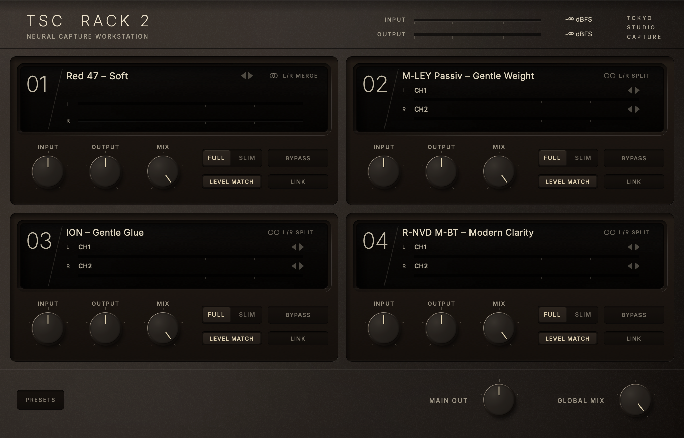This screenshot has height=438, width=684.
Task: Toggle LINK on slot 01
Action: tap(298, 181)
